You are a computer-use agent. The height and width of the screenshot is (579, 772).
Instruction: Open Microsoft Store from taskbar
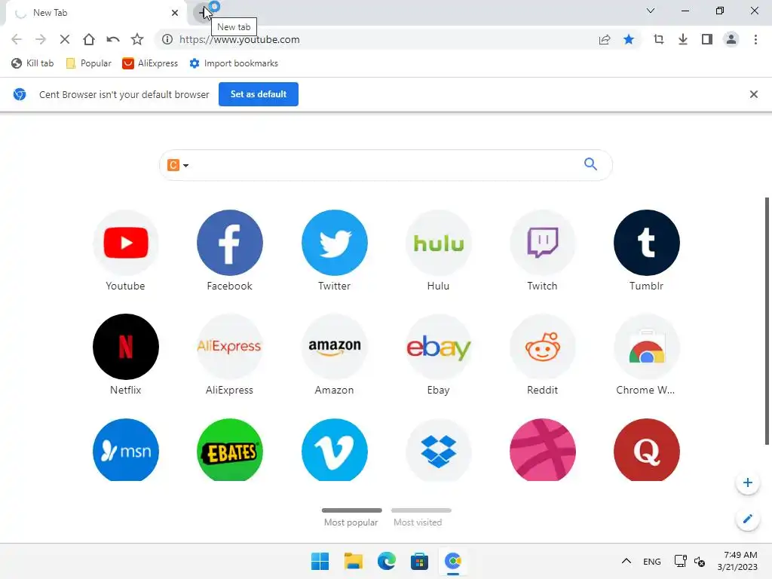[419, 561]
